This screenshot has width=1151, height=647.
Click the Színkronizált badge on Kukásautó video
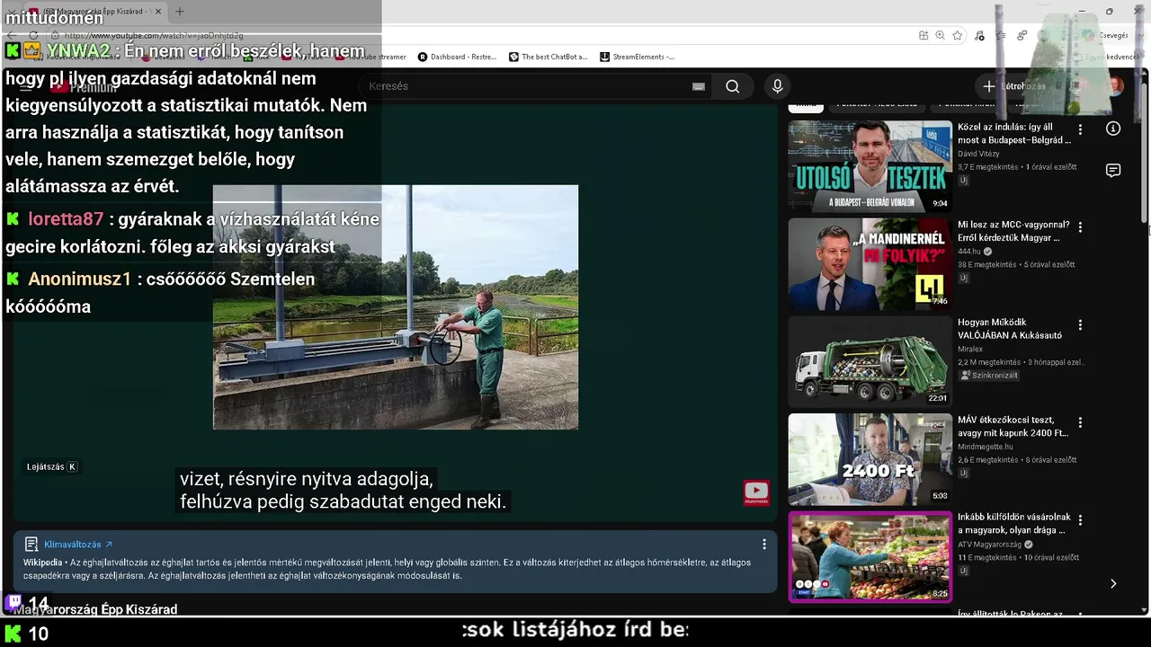989,376
